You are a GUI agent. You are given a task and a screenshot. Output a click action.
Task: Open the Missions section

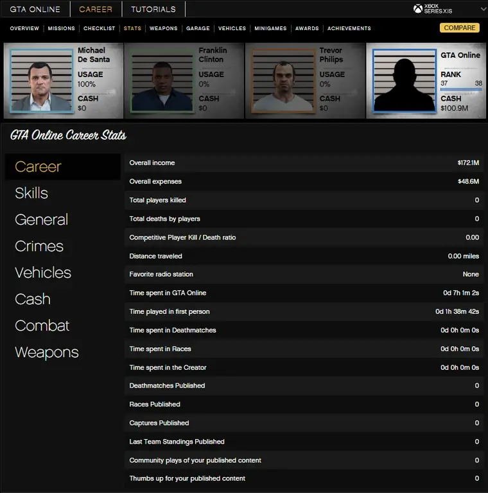62,28
